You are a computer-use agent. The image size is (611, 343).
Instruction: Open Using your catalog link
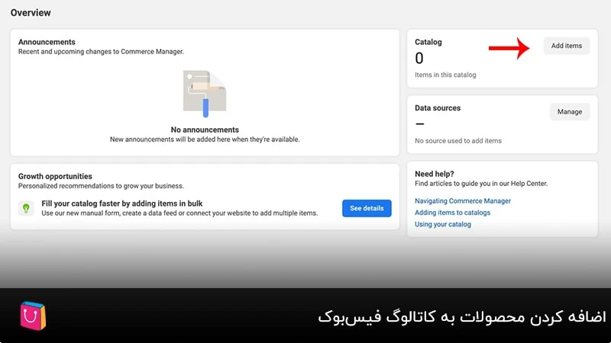[443, 224]
